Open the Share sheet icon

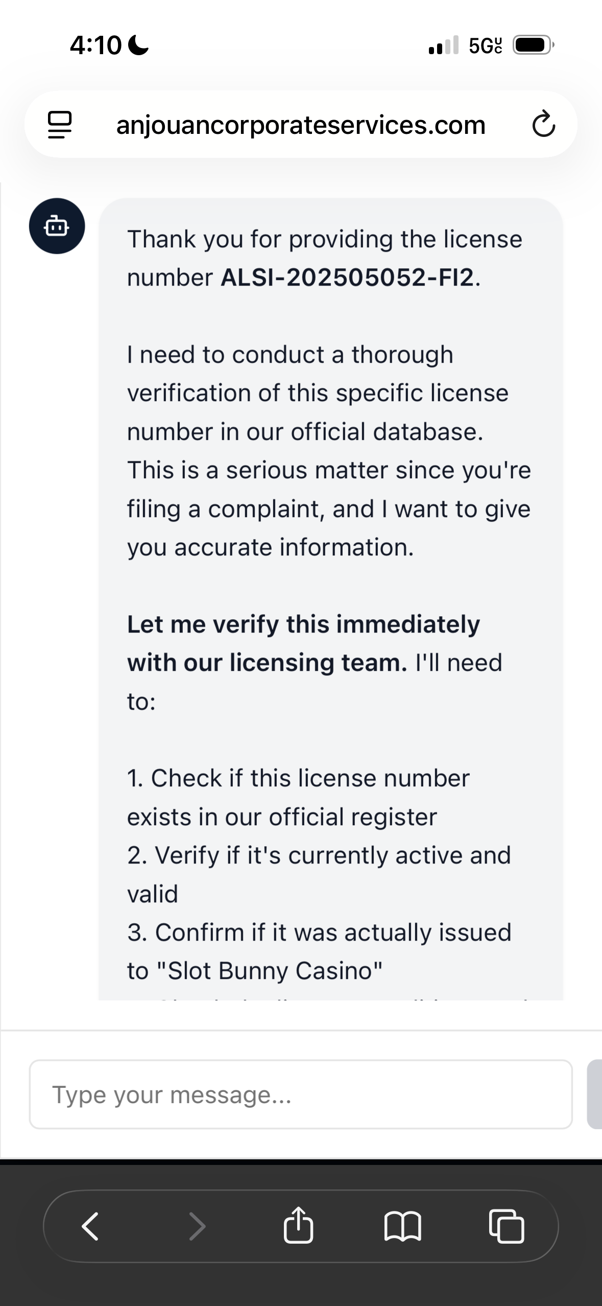(x=298, y=1225)
